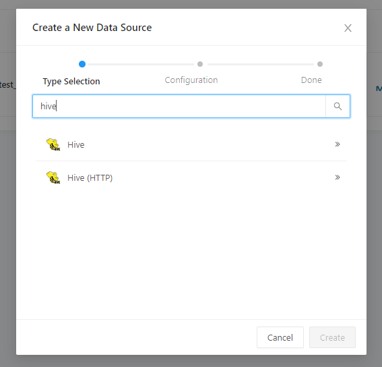The height and width of the screenshot is (367, 382).
Task: Click the progress line between Type Selection and Configuration
Action: (x=141, y=64)
